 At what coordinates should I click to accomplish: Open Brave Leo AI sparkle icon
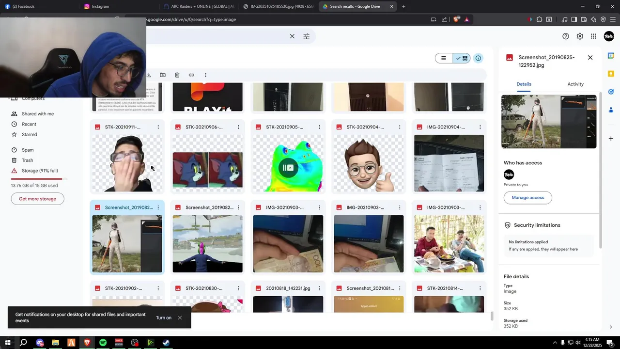[x=593, y=19]
